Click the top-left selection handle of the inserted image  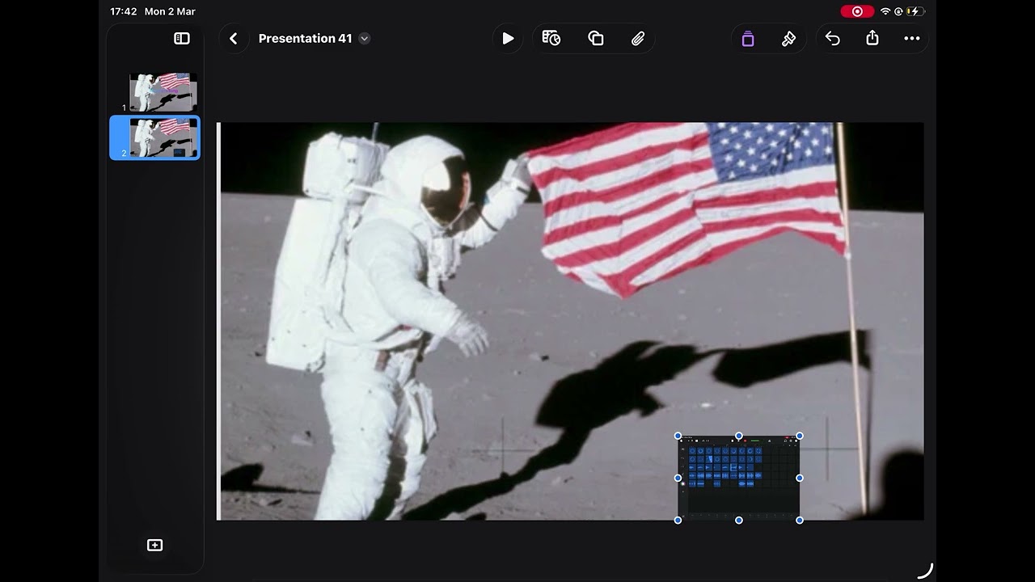[x=678, y=436]
